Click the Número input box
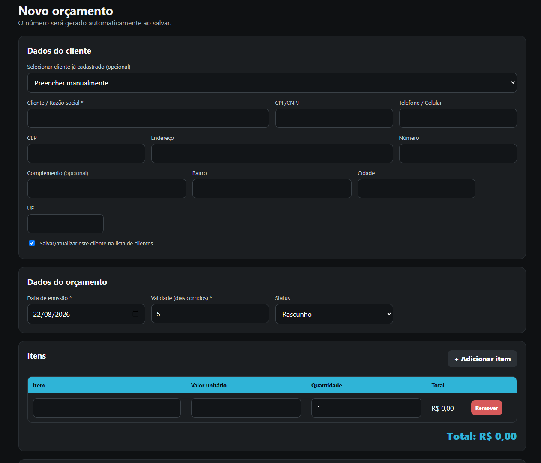Viewport: 541px width, 463px height. click(x=458, y=153)
